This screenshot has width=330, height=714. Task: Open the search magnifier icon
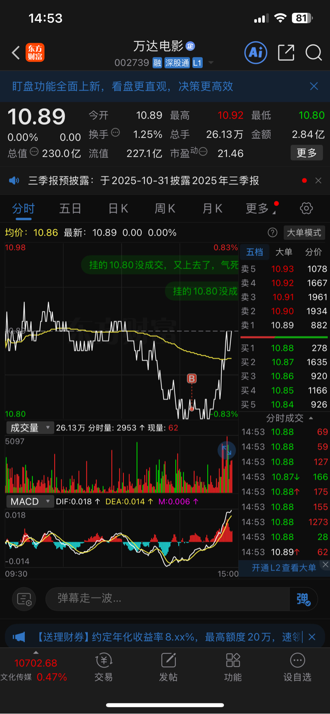point(314,53)
